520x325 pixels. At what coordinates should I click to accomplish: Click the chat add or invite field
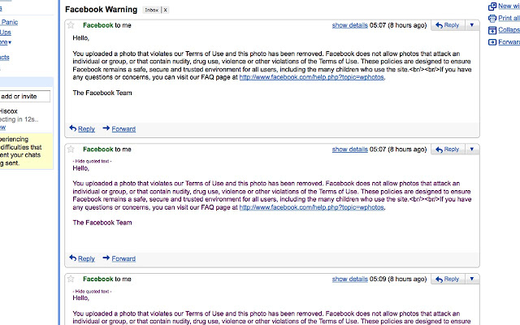click(25, 96)
